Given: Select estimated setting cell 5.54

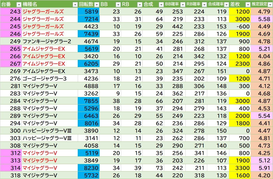Looking at the screenshot, I should point(262,116).
